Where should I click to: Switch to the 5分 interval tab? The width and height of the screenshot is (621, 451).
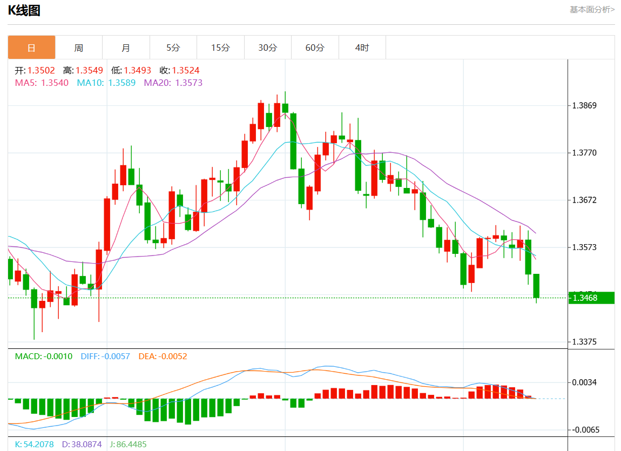pos(173,48)
